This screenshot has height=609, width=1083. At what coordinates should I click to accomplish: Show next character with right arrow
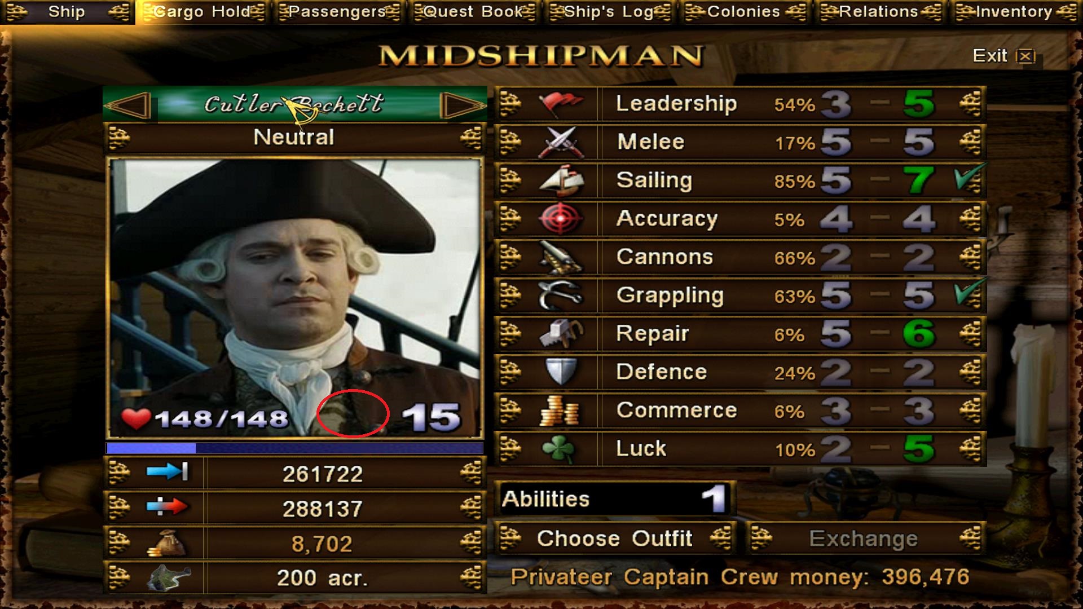pos(461,105)
